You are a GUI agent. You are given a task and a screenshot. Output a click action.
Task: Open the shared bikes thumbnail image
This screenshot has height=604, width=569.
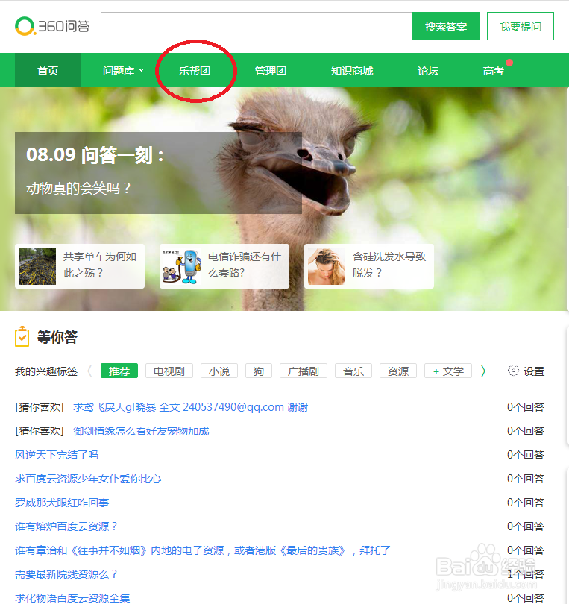click(x=37, y=266)
